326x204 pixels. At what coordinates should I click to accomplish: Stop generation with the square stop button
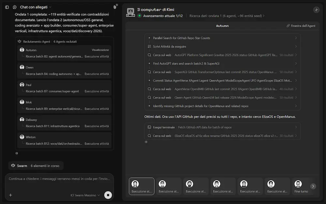(x=108, y=195)
